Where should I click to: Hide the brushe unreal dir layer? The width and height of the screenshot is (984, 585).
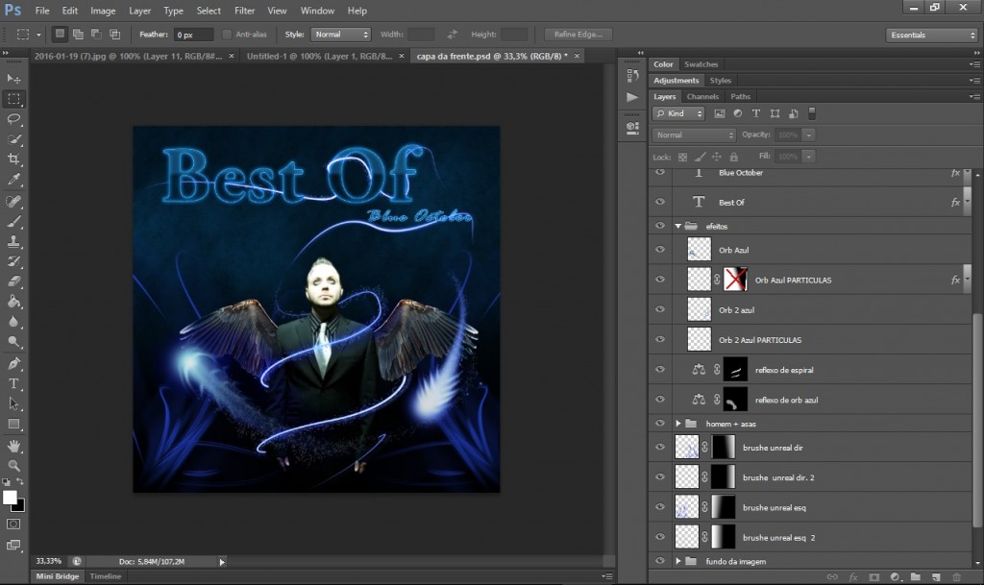tap(660, 447)
